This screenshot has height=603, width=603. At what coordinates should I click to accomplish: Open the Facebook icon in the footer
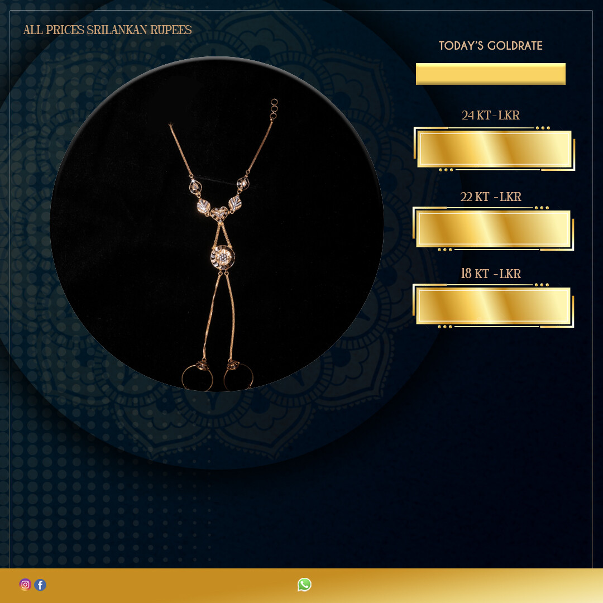pos(40,585)
